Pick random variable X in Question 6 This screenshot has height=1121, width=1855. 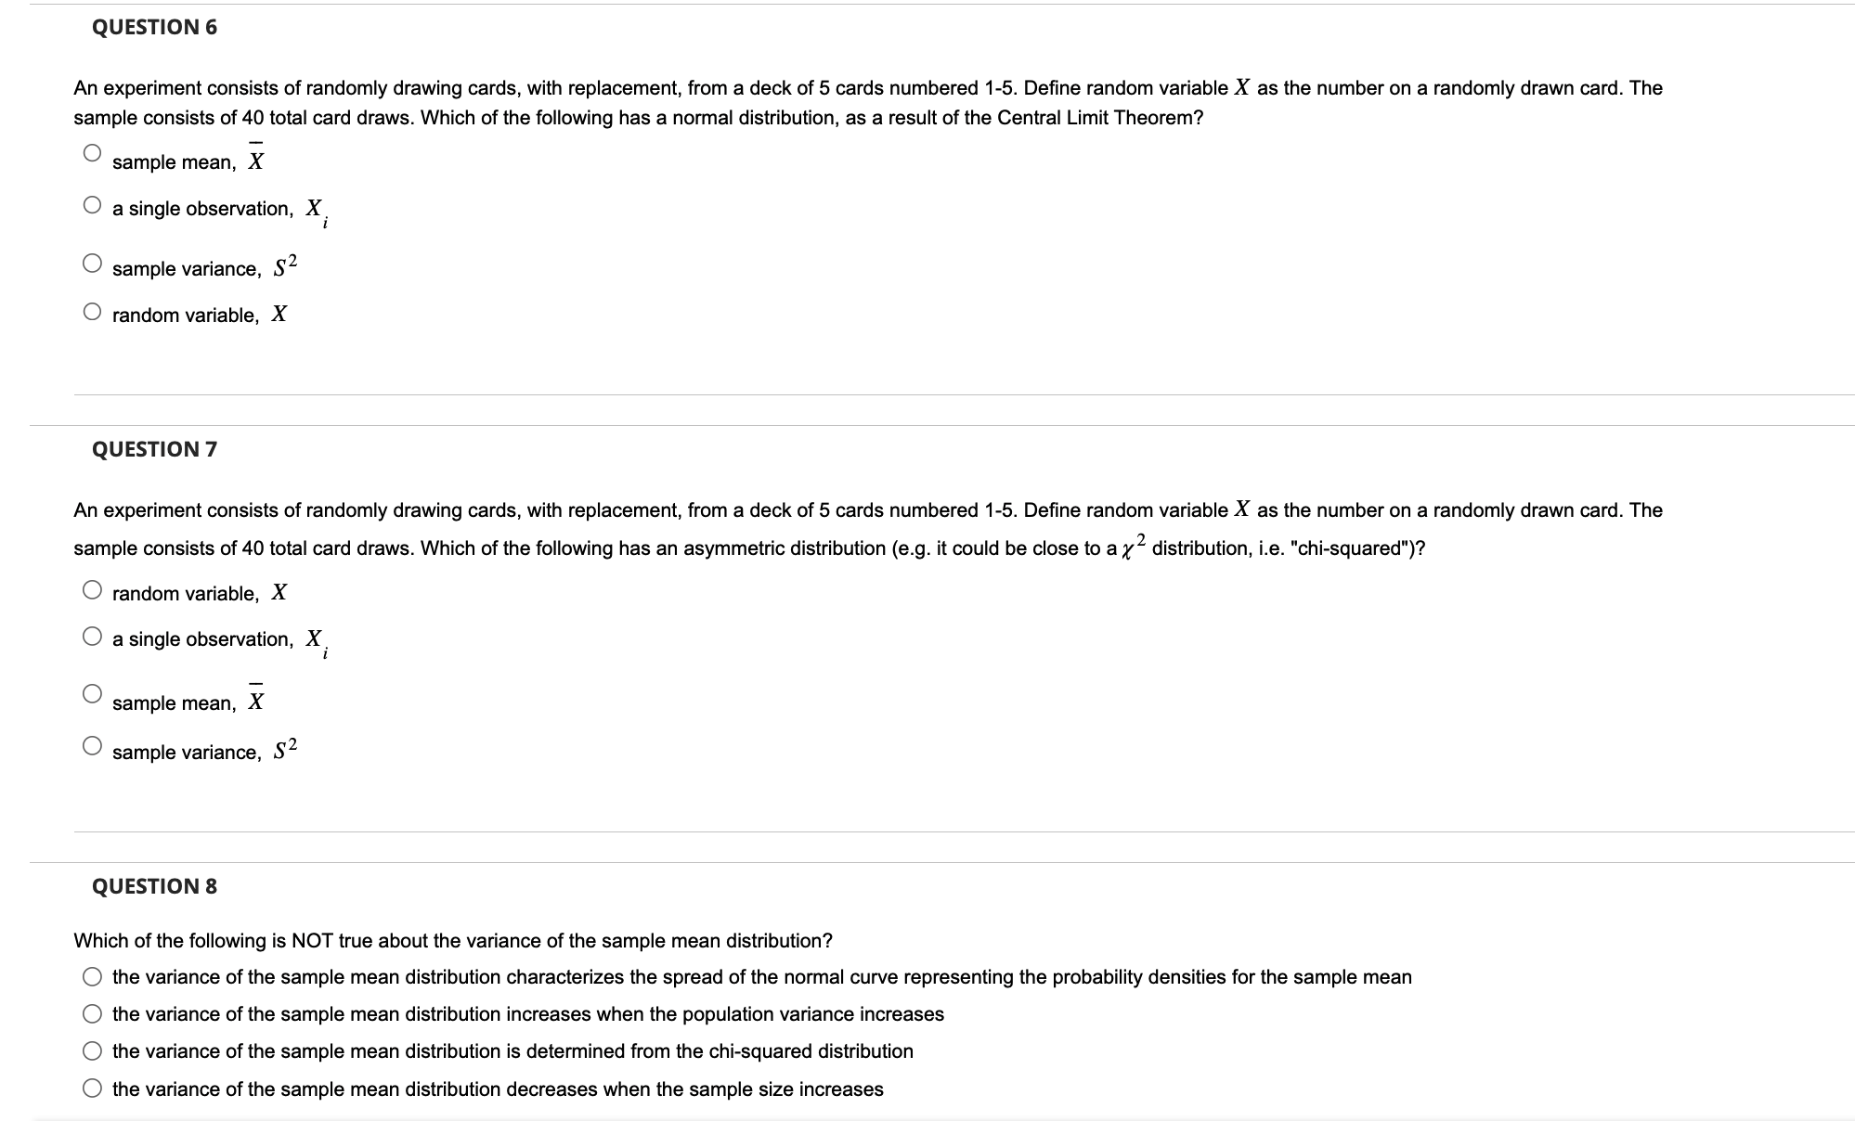[x=92, y=313]
